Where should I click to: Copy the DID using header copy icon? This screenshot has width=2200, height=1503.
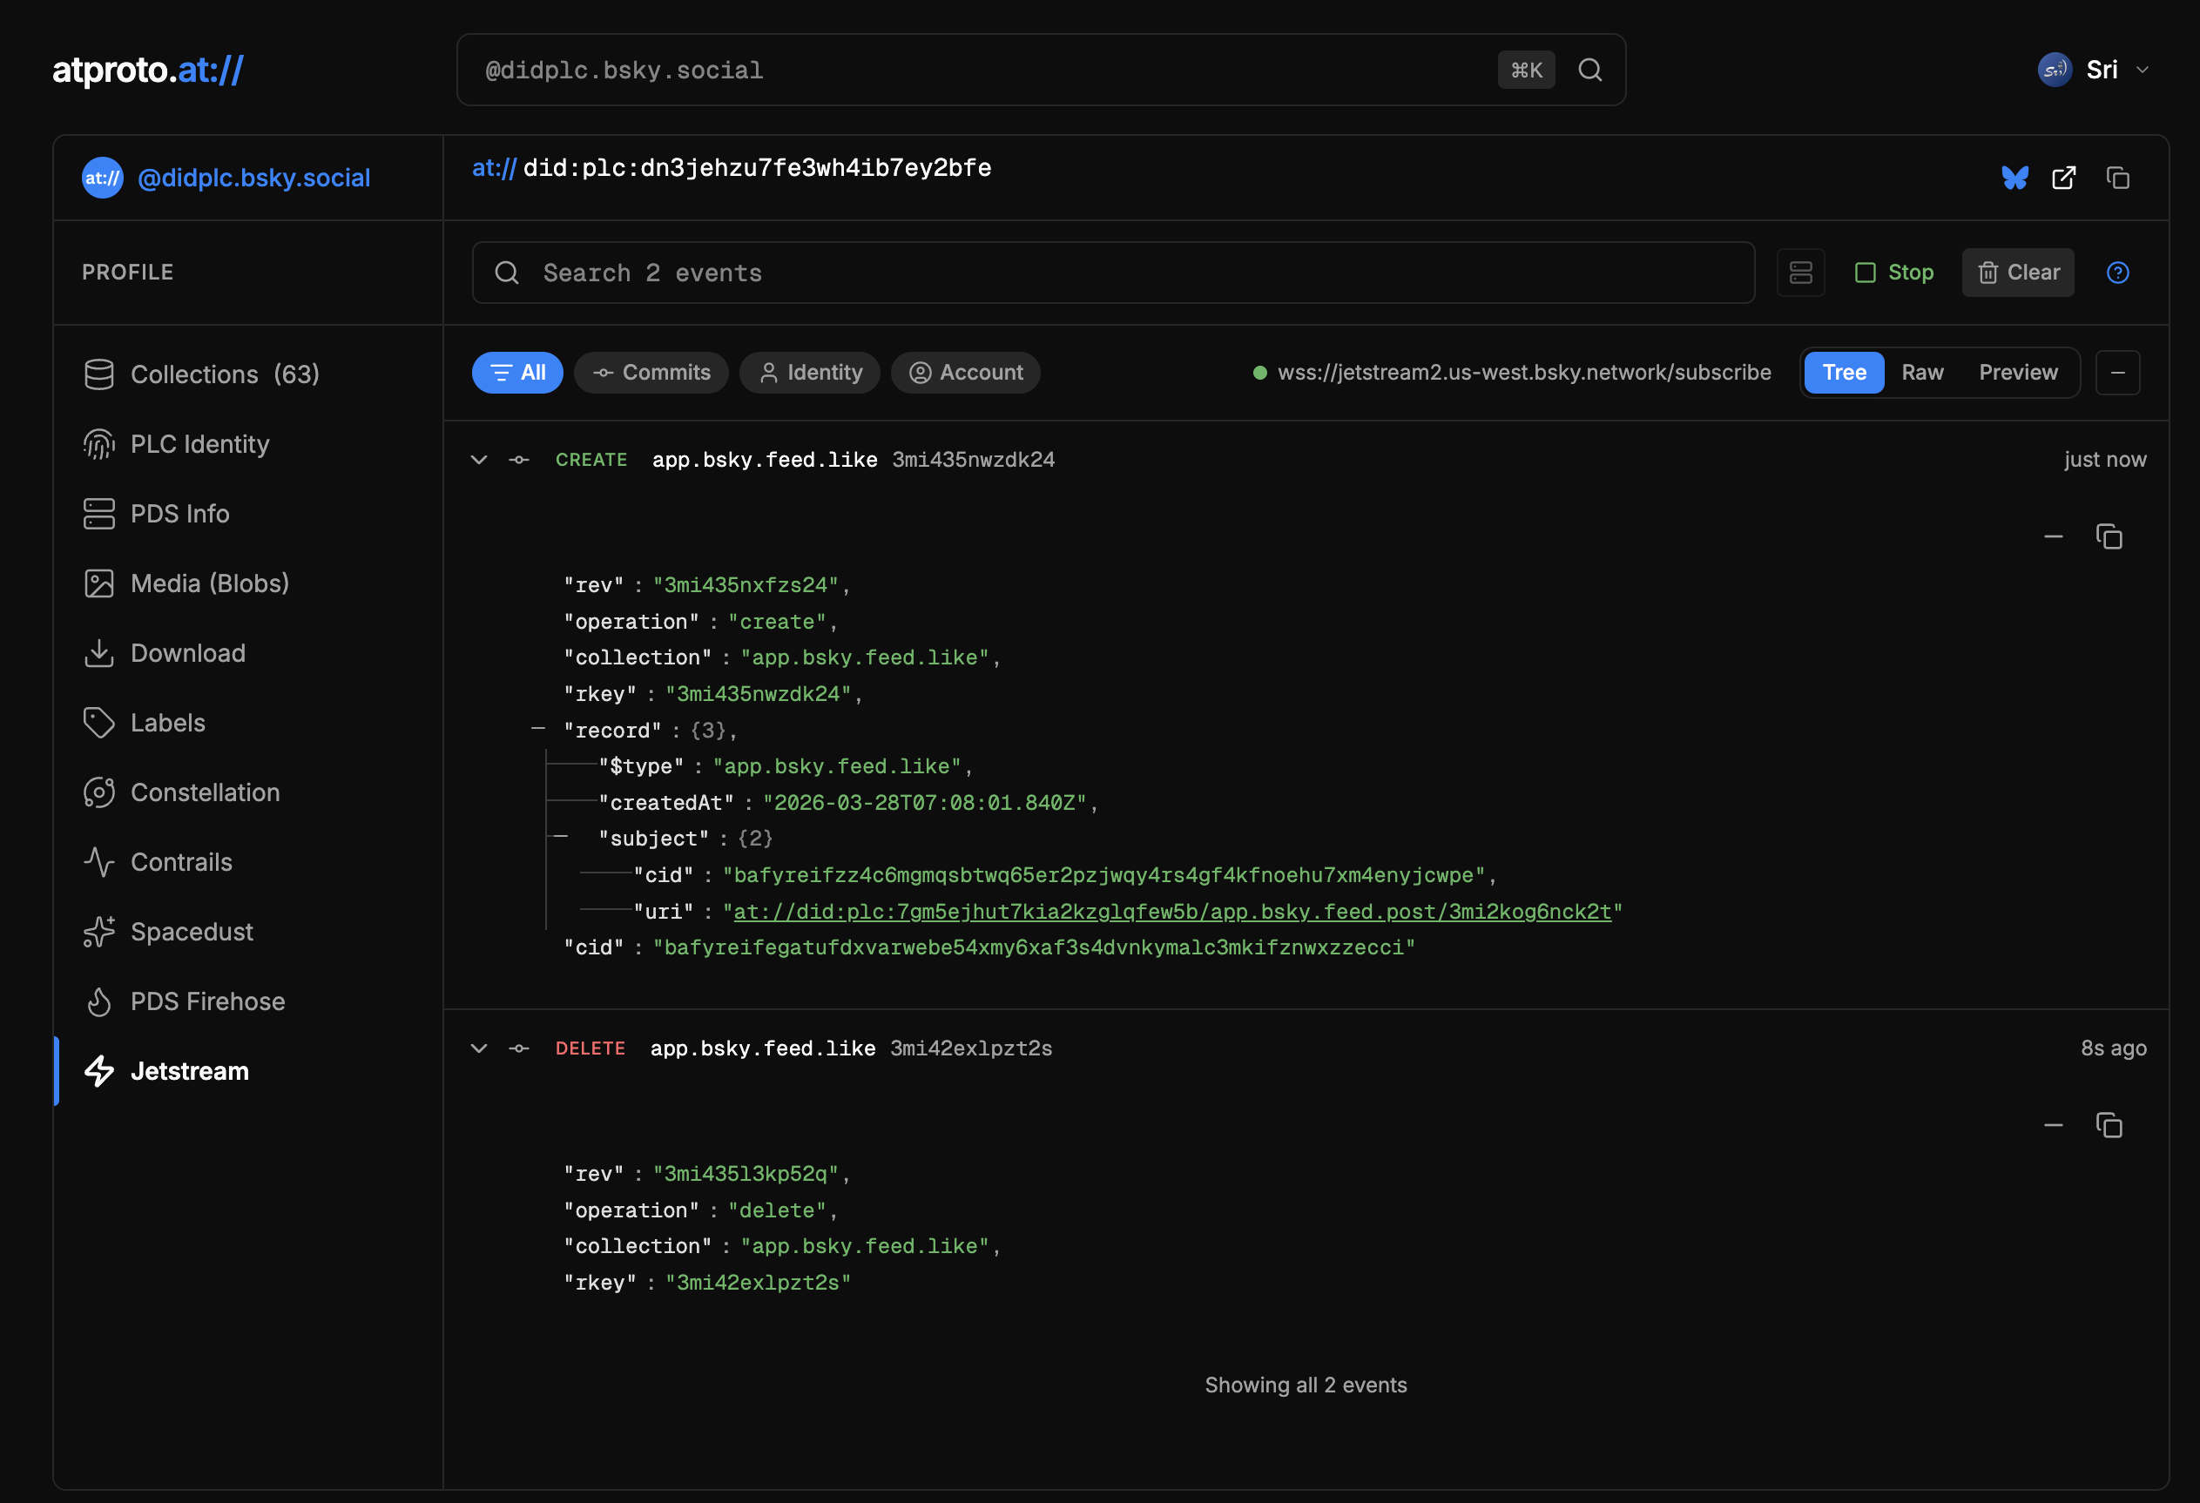2117,178
